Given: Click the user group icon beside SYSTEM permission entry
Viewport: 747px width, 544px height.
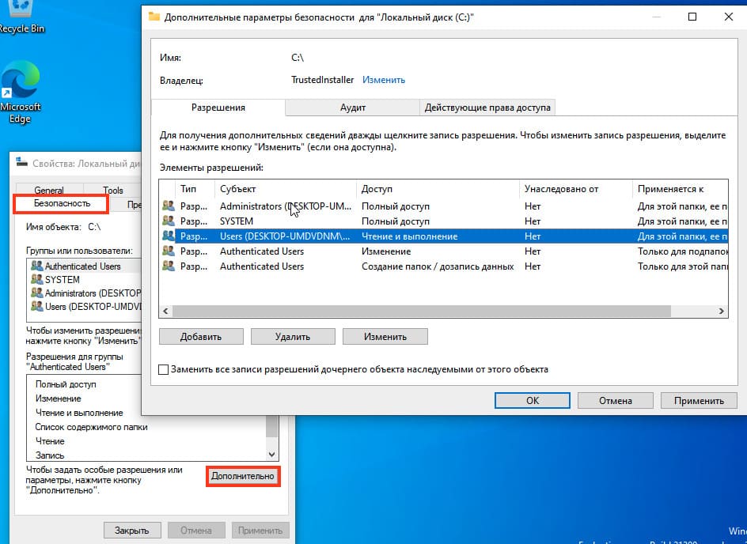Looking at the screenshot, I should coord(169,221).
